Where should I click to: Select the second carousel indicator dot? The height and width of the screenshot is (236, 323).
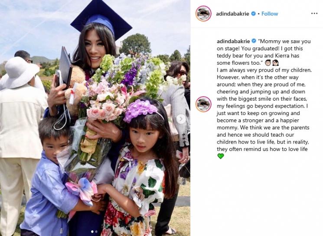[x=96, y=232]
